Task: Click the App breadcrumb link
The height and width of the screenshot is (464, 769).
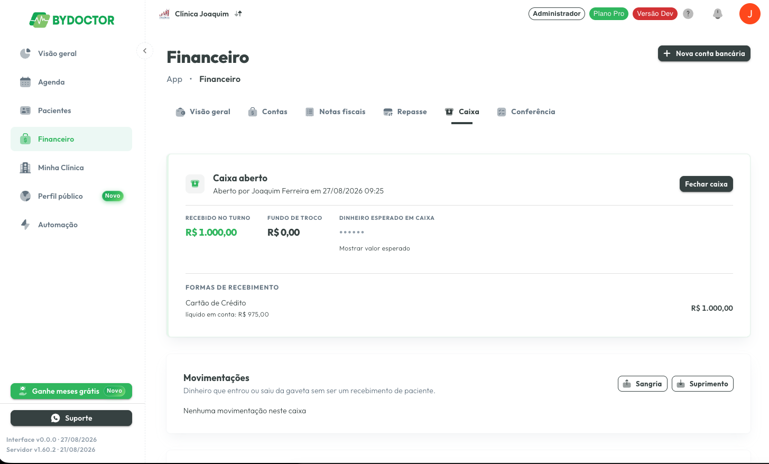Action: 174,79
